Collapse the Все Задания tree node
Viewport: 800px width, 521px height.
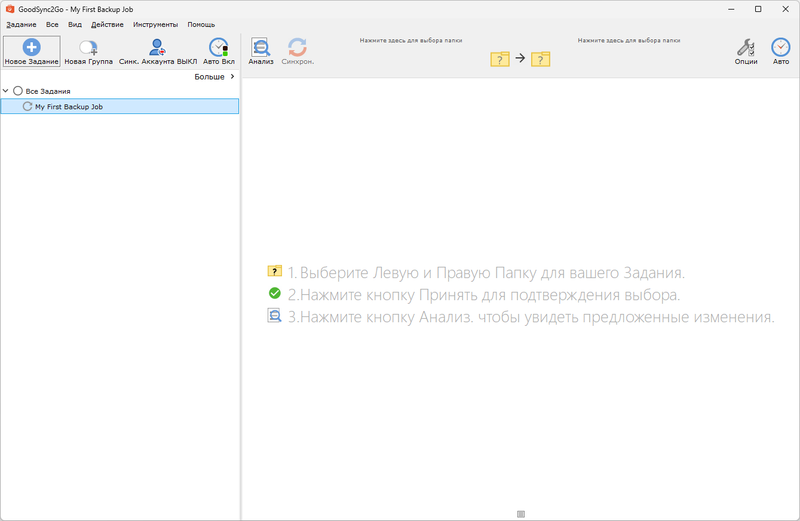pyautogui.click(x=6, y=91)
